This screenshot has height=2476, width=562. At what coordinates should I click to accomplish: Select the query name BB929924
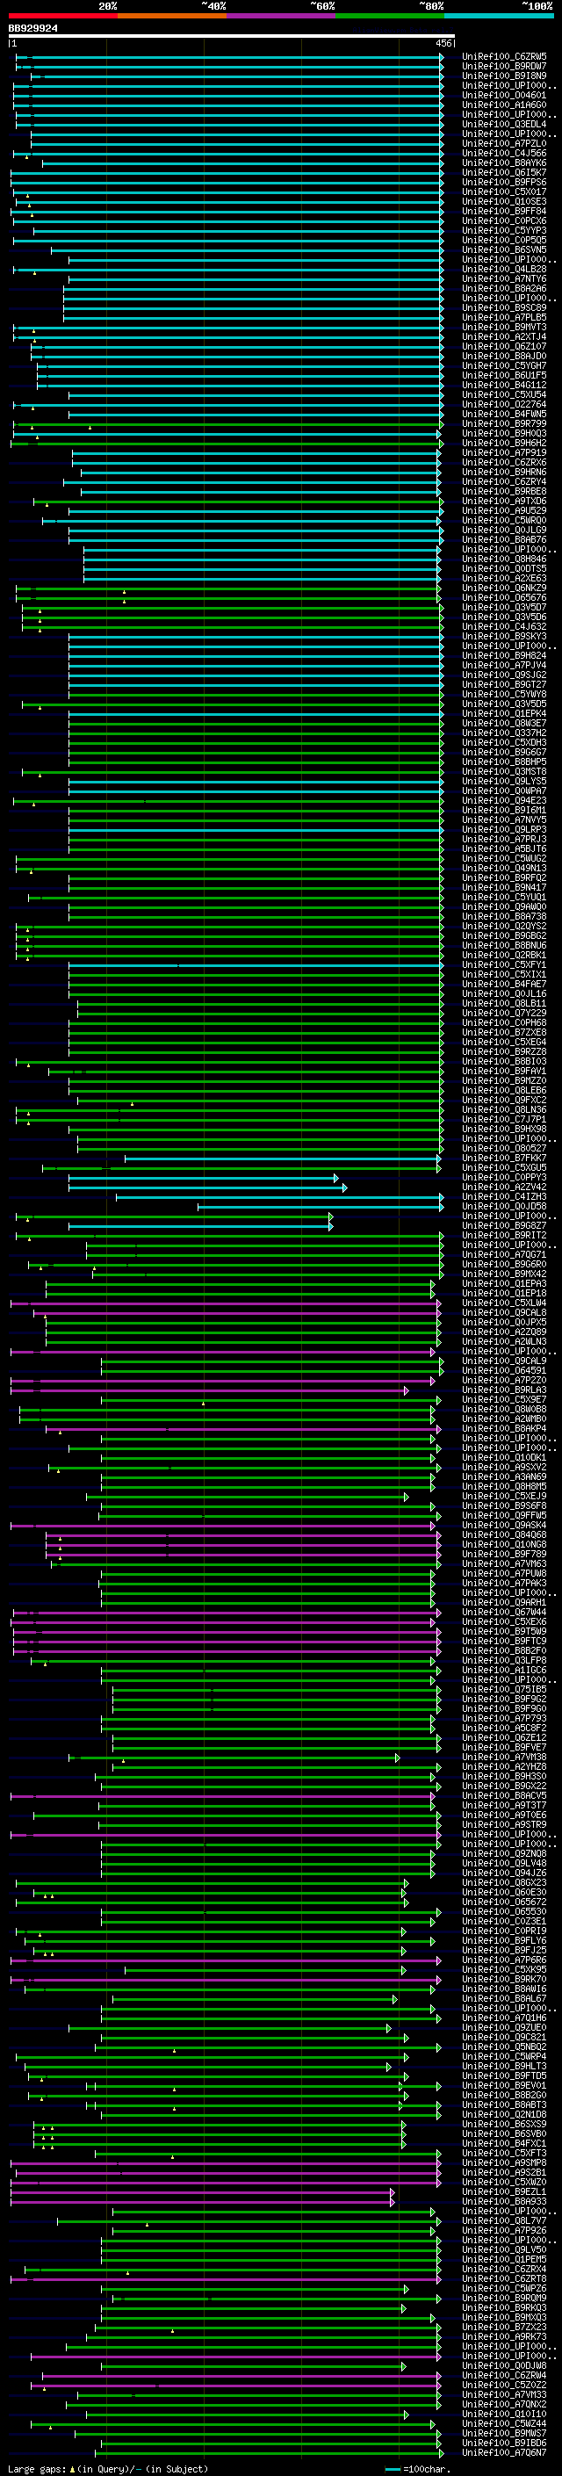(32, 29)
